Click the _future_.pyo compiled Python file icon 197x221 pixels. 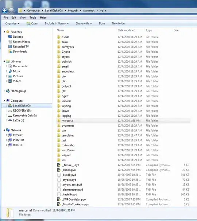(x=59, y=165)
